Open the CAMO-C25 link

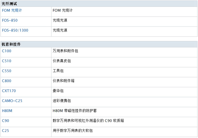12,101
